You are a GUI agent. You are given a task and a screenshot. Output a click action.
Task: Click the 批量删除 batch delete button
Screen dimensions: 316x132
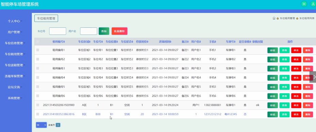pyautogui.click(x=119, y=31)
